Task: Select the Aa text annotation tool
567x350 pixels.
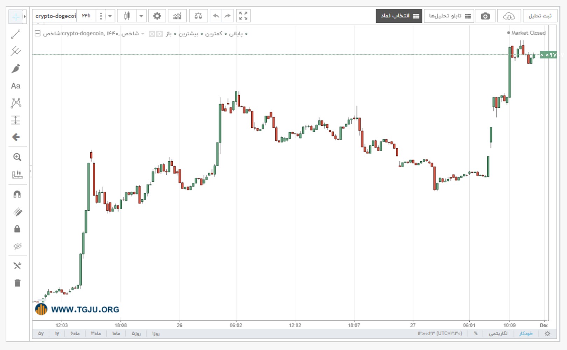Action: point(16,86)
